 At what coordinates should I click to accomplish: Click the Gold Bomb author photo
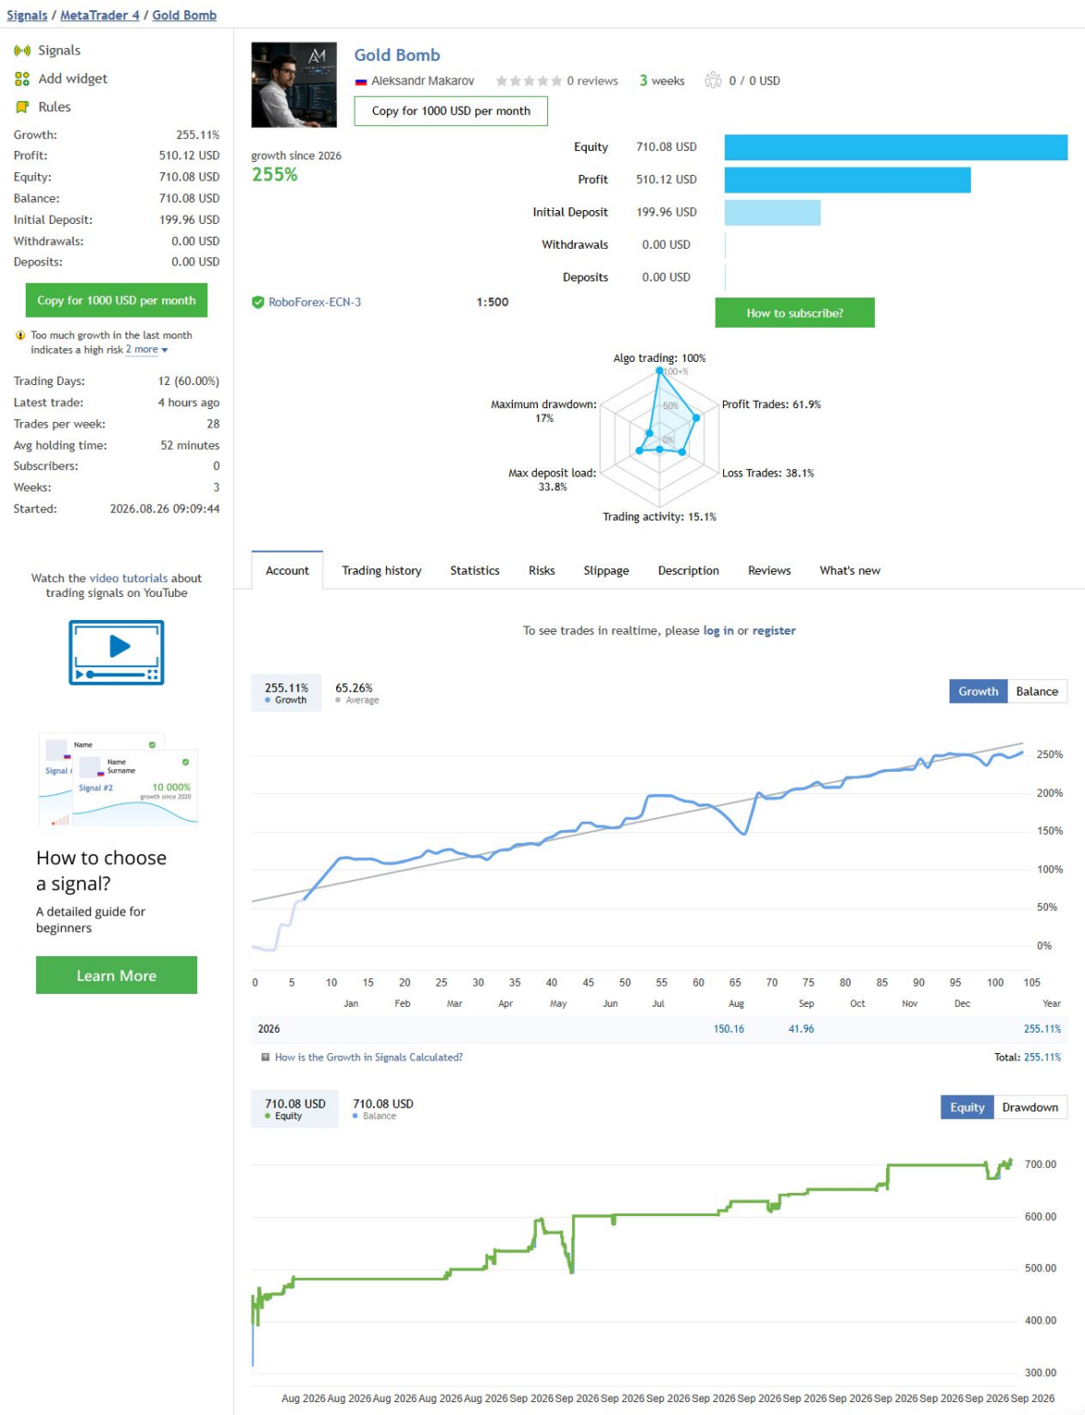(294, 85)
